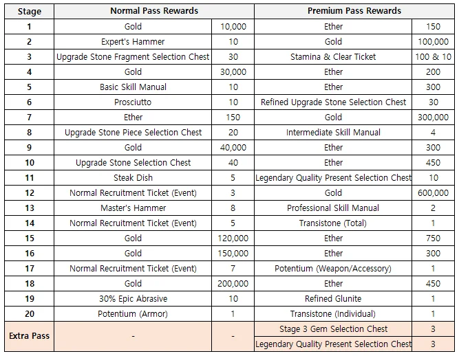Click the Expert's Hammer cell

pyautogui.click(x=134, y=41)
